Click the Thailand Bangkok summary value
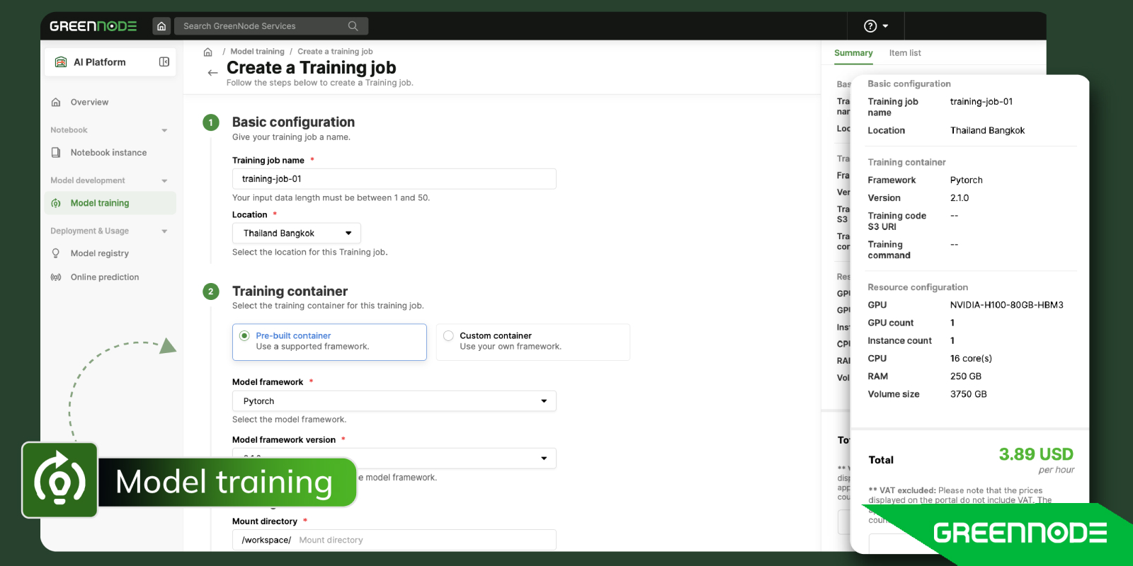The height and width of the screenshot is (566, 1133). pyautogui.click(x=987, y=131)
